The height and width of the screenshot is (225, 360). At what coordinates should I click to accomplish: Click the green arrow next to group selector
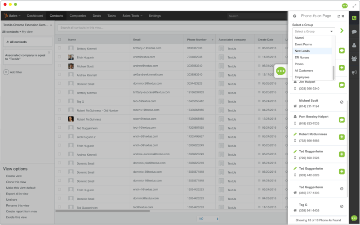tap(342, 31)
